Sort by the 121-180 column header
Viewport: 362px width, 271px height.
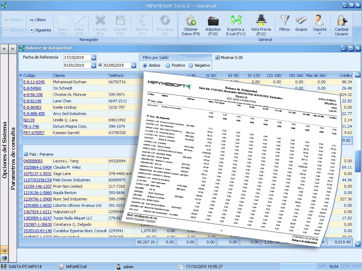tap(271, 76)
